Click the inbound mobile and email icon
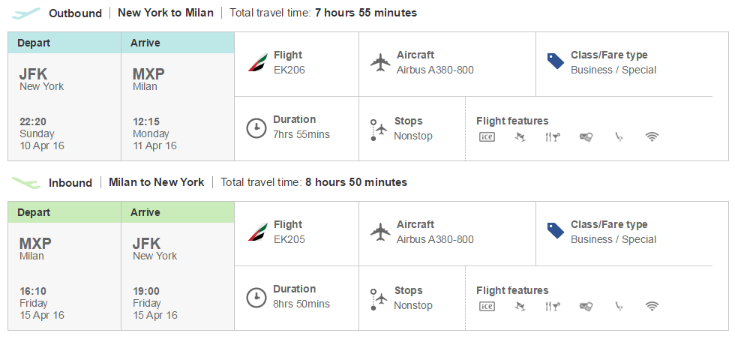Screen dimensions: 735x339 (619, 306)
